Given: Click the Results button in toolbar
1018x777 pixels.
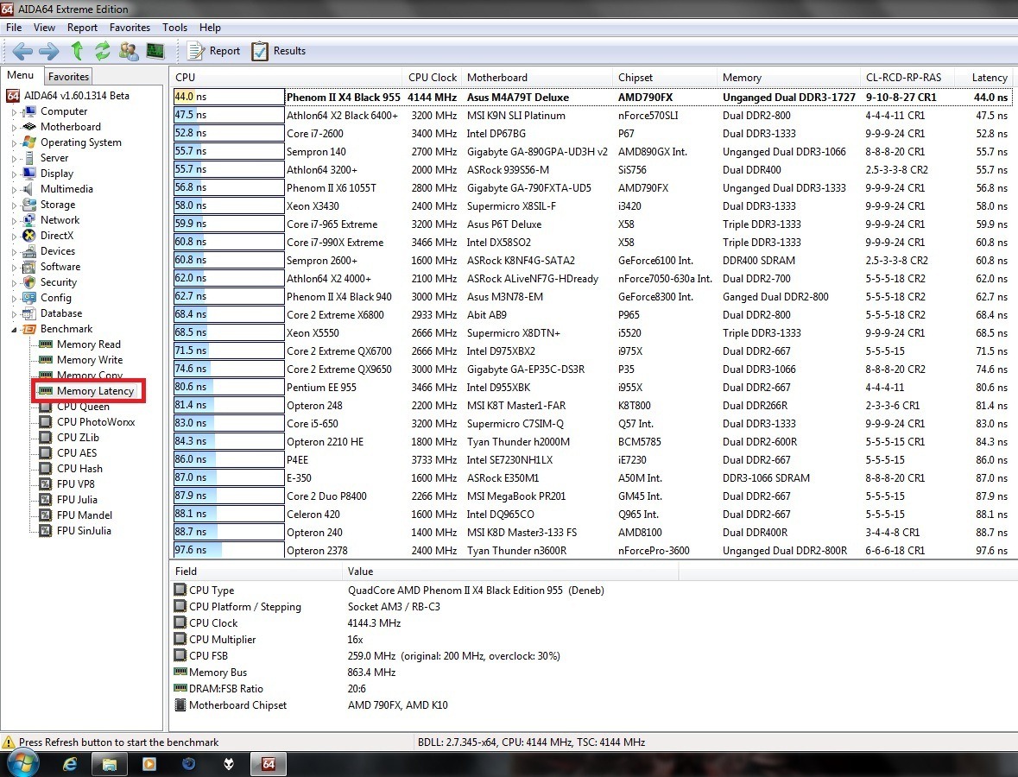Looking at the screenshot, I should (x=279, y=51).
